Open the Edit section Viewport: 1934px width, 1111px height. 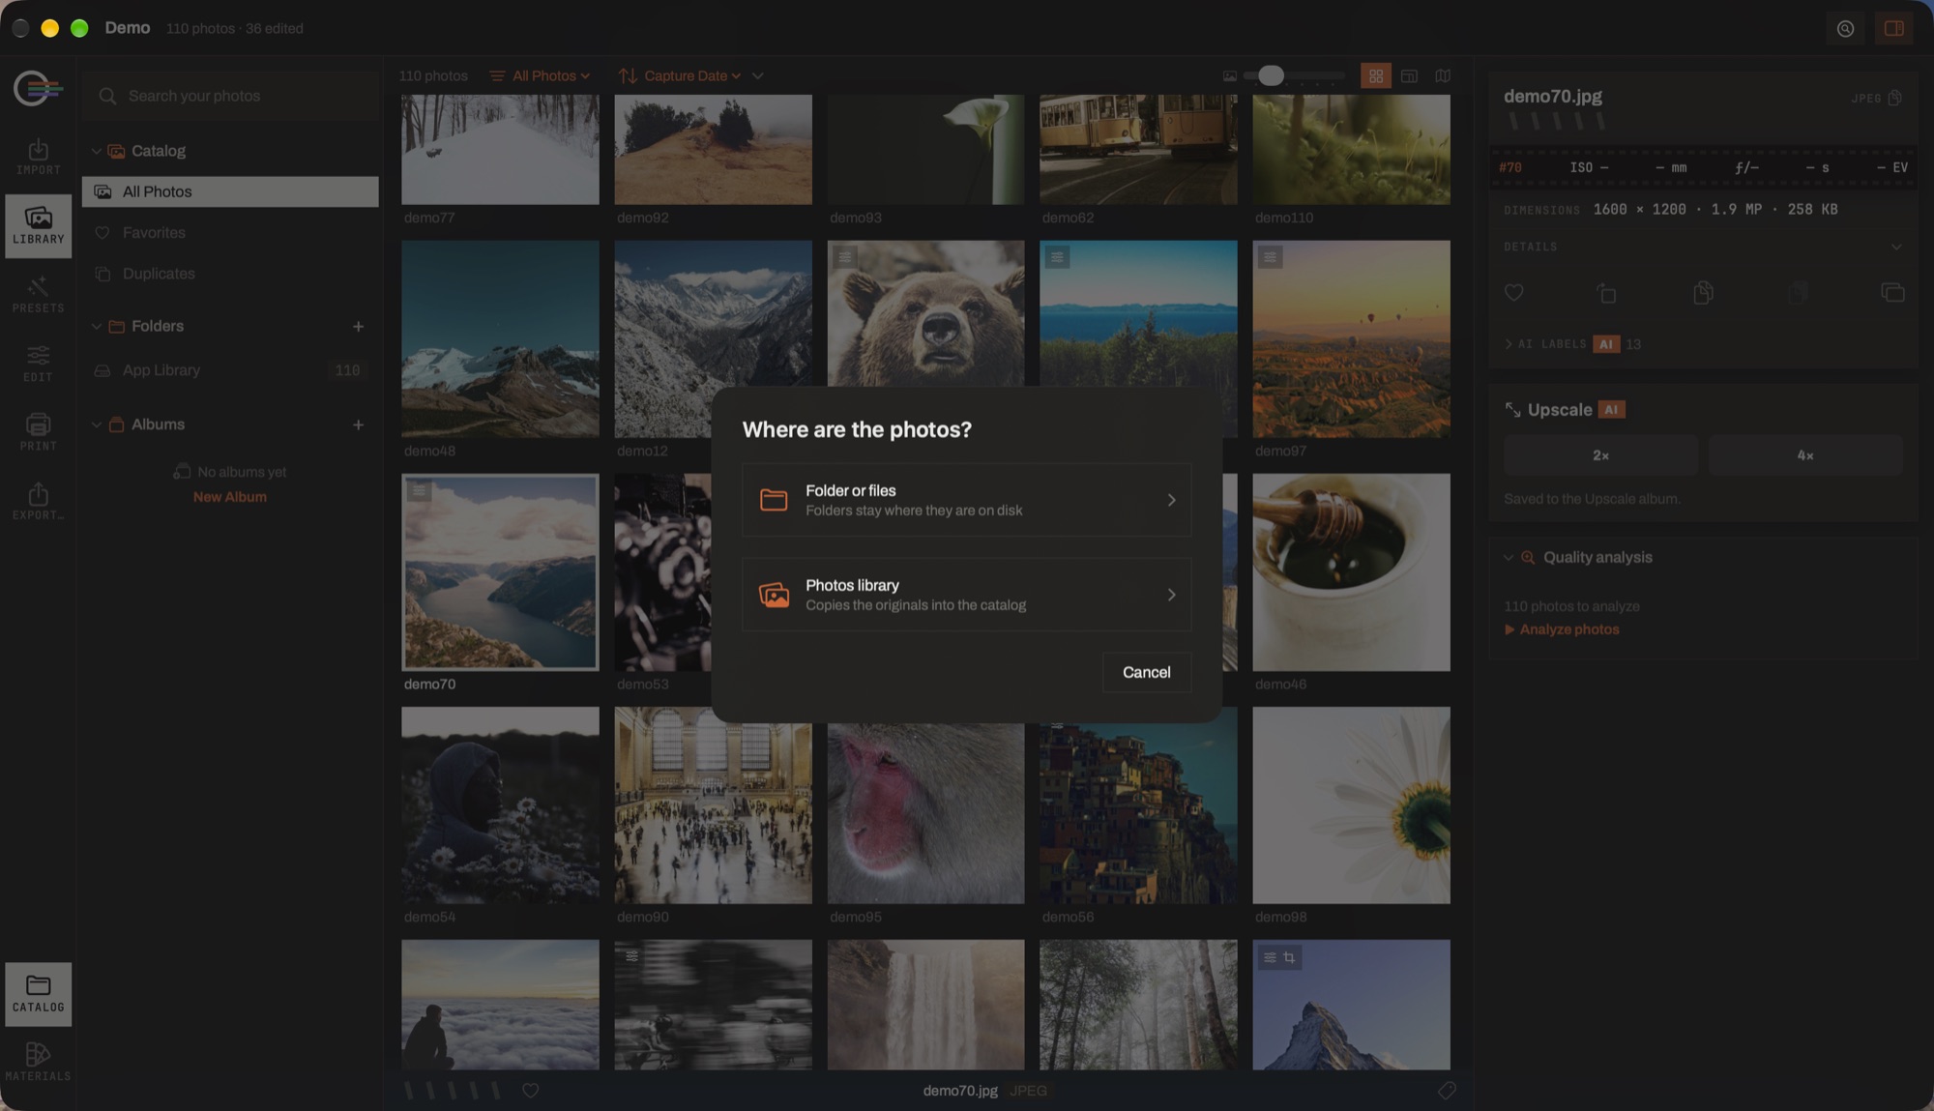[x=38, y=364]
